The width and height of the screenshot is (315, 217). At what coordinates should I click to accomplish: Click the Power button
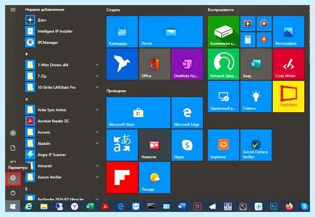13,193
